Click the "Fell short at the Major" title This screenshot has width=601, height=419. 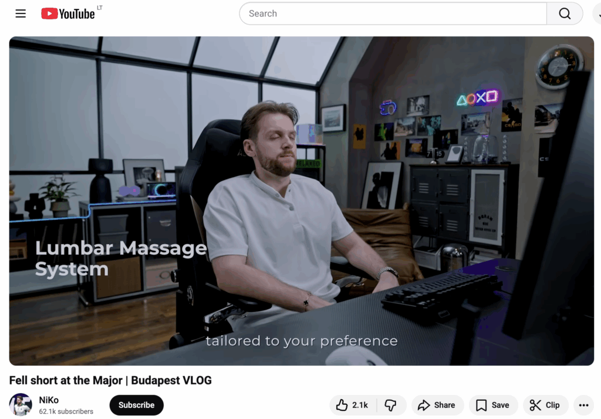(110, 380)
